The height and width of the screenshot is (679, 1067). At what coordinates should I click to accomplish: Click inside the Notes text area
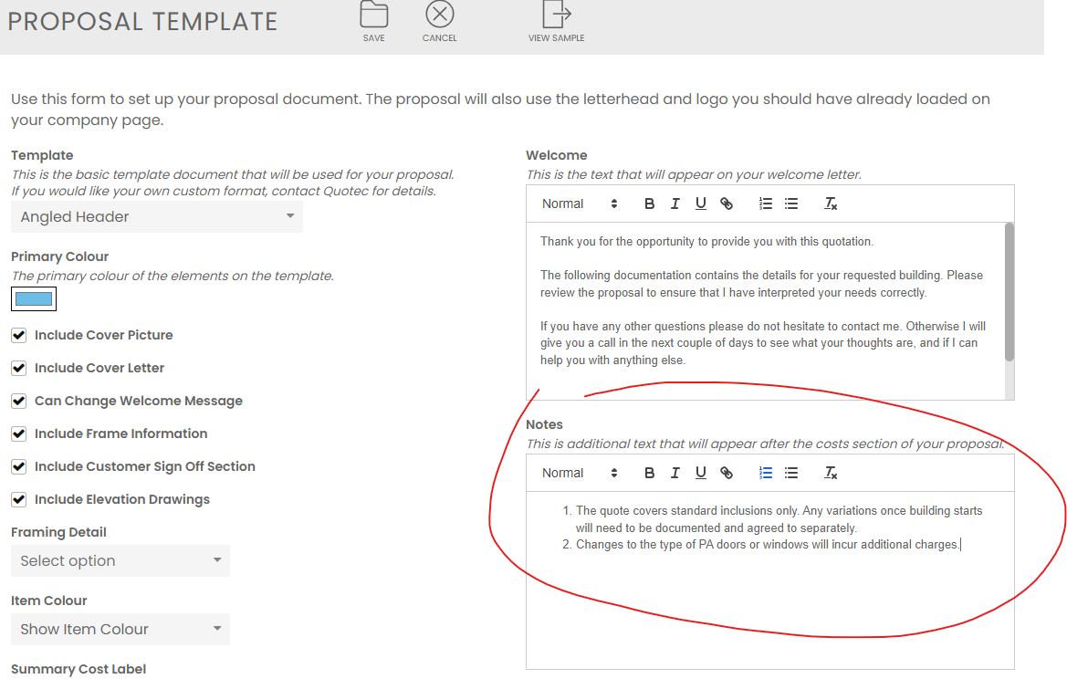(769, 593)
